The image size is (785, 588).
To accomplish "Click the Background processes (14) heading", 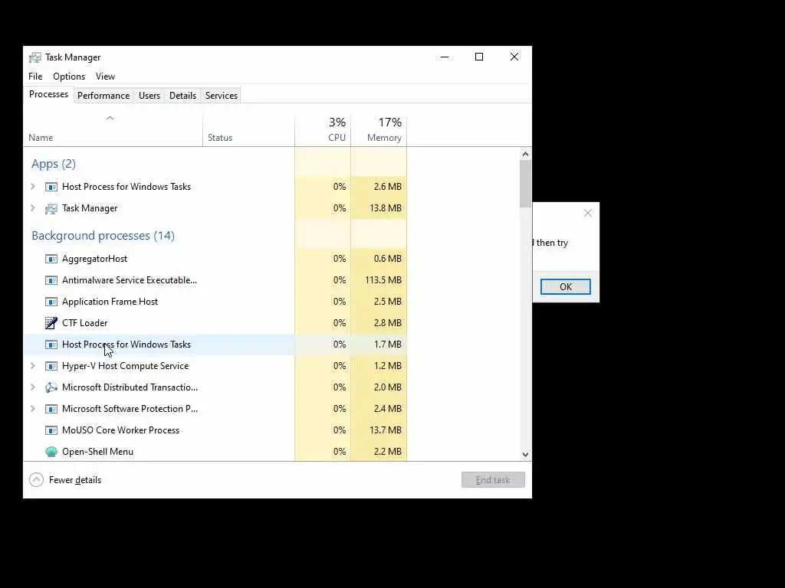I will tap(103, 236).
